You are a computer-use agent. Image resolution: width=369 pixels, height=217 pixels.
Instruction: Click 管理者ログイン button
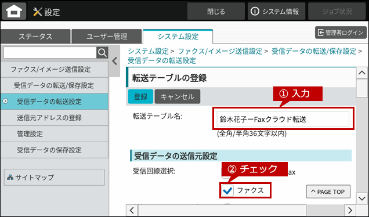point(341,32)
